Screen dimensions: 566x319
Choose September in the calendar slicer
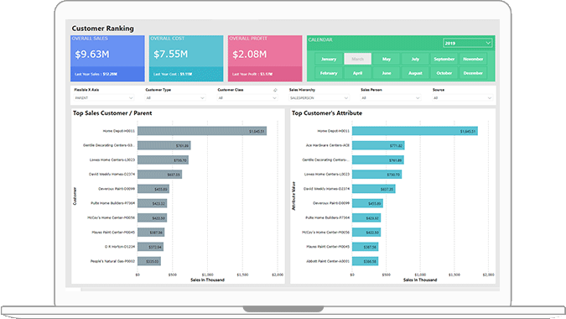(x=444, y=59)
